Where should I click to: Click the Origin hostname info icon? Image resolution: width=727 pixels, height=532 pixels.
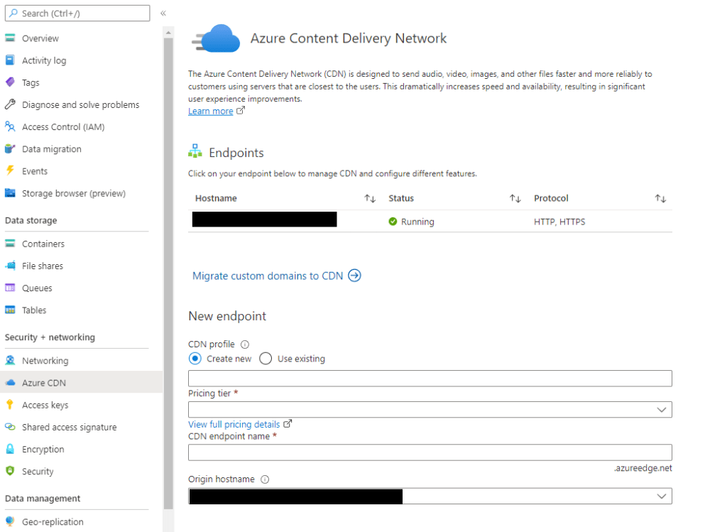click(265, 479)
